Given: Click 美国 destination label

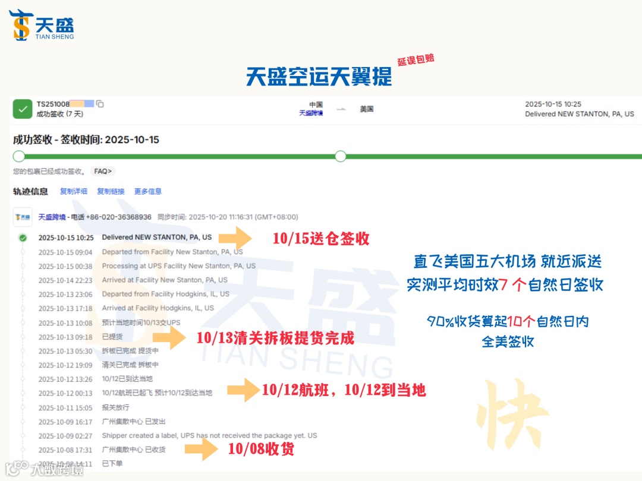Looking at the screenshot, I should [x=366, y=109].
